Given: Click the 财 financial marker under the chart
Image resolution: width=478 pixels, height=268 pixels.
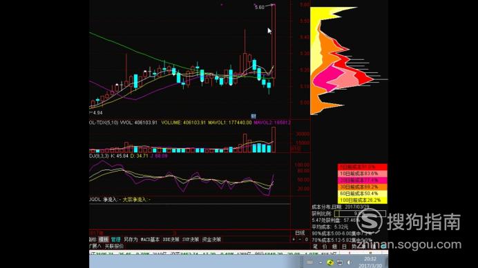Looking at the screenshot, I should click(254, 116).
